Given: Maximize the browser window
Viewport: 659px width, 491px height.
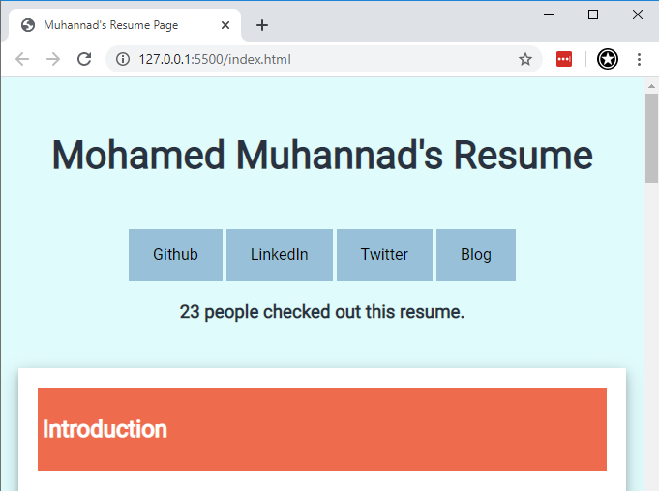Looking at the screenshot, I should click(x=593, y=14).
